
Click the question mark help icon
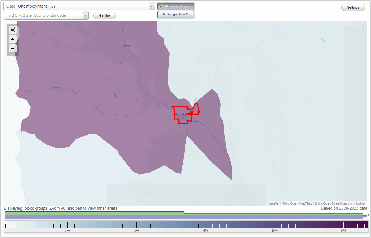point(369,215)
